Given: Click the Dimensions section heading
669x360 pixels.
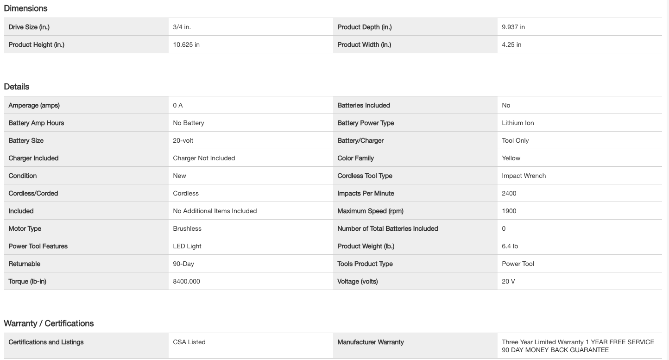Looking at the screenshot, I should [x=25, y=8].
